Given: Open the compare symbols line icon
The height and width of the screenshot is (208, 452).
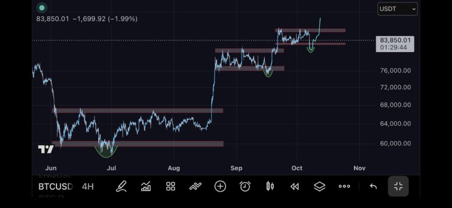Looking at the screenshot, I should point(195,186).
